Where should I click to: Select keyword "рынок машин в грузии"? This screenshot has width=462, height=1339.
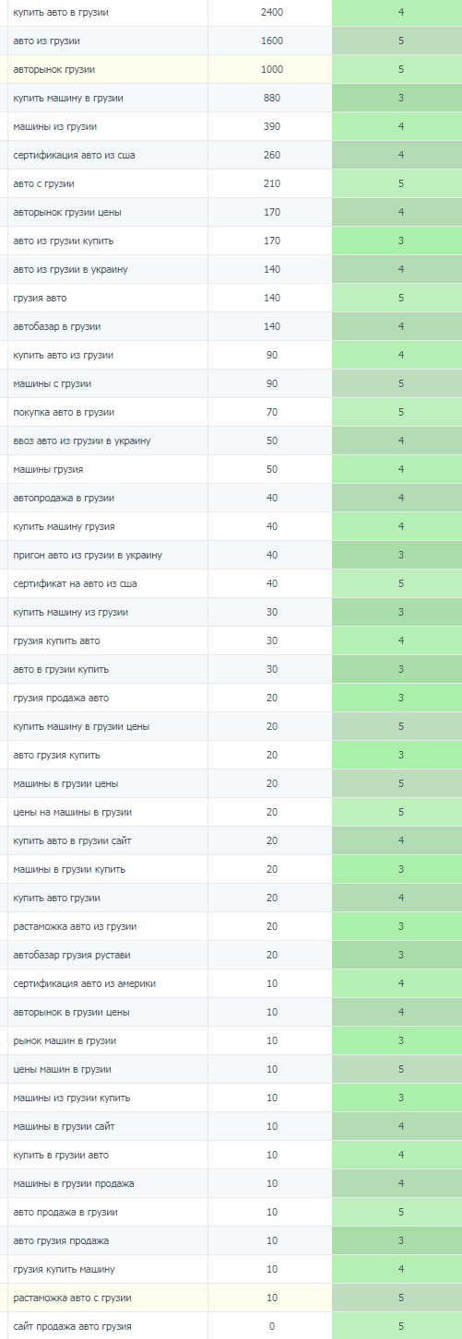(65, 1040)
